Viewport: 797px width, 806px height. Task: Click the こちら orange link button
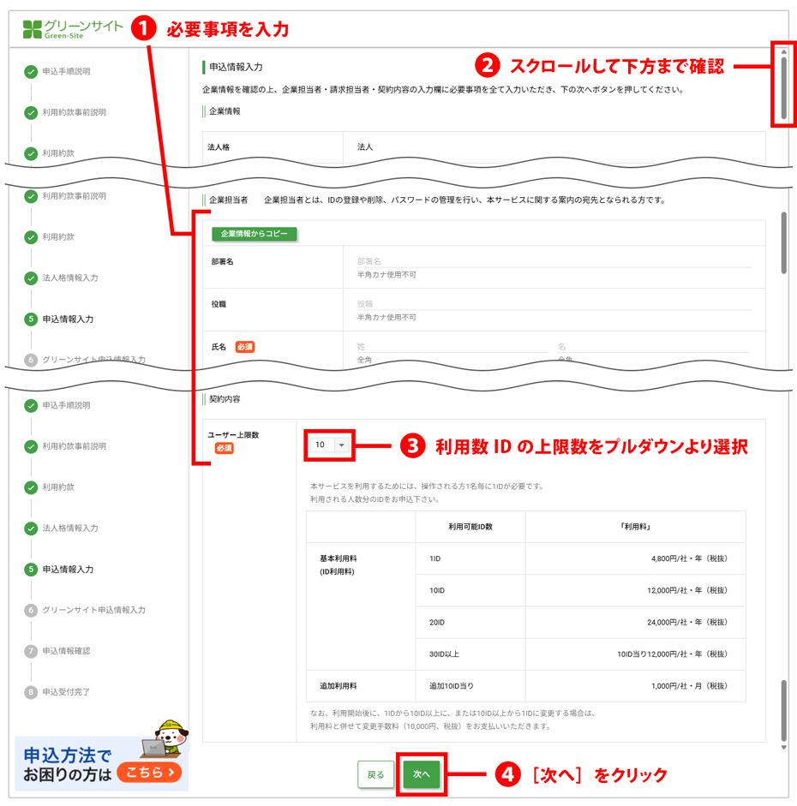click(149, 772)
